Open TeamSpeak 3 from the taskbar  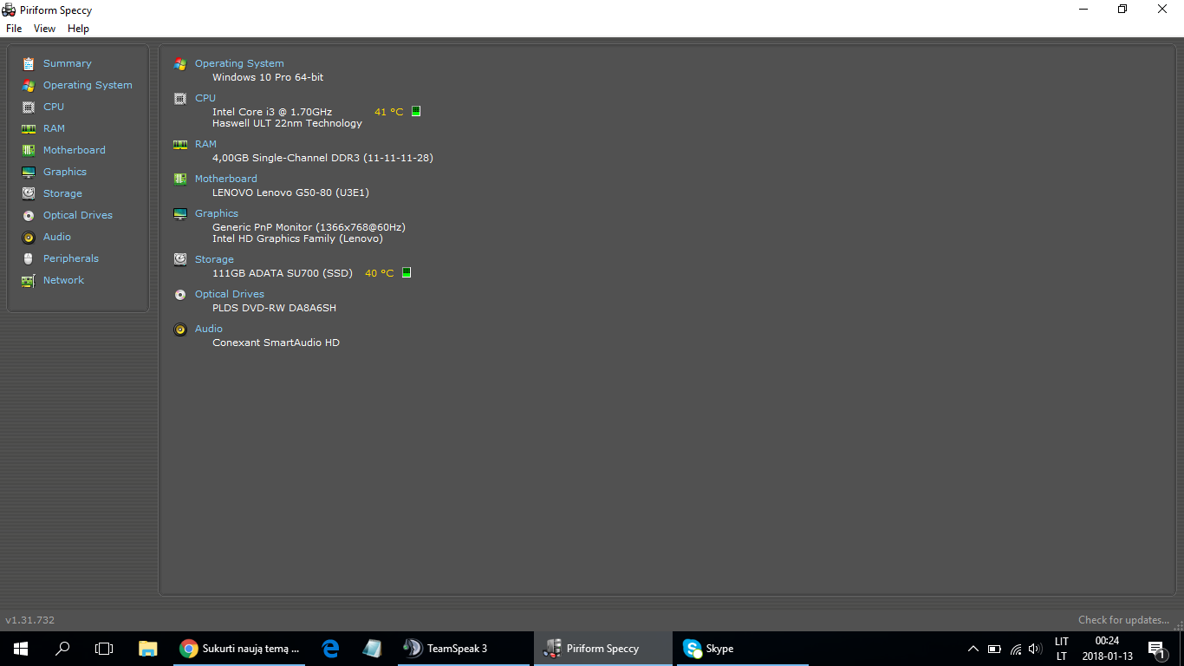tap(446, 649)
